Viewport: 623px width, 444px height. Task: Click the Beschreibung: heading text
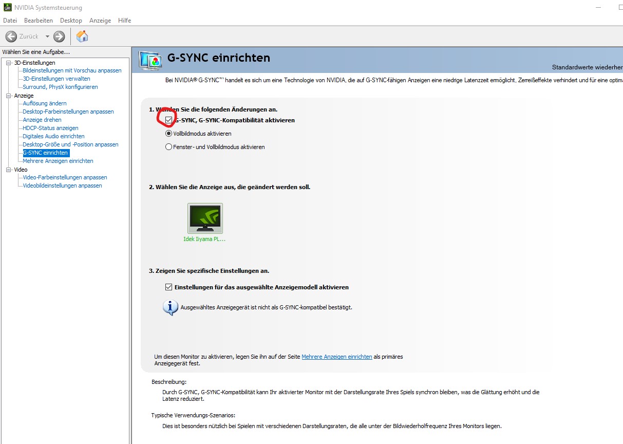coord(169,382)
